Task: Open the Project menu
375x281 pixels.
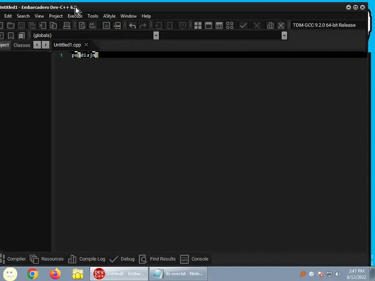Action: tap(56, 16)
